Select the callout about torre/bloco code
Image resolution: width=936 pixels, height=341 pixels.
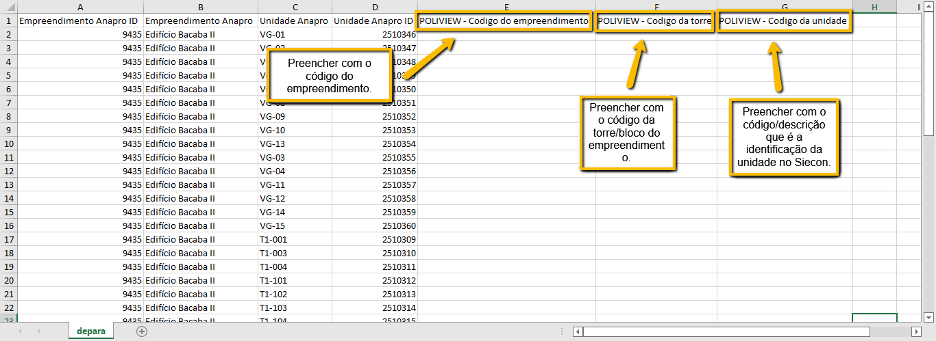(628, 133)
